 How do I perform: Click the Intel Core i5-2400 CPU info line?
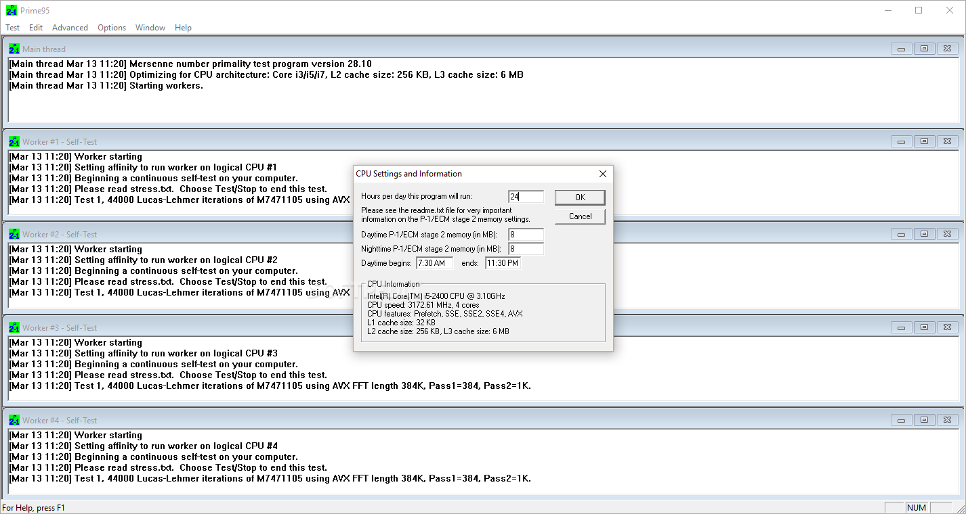click(436, 296)
